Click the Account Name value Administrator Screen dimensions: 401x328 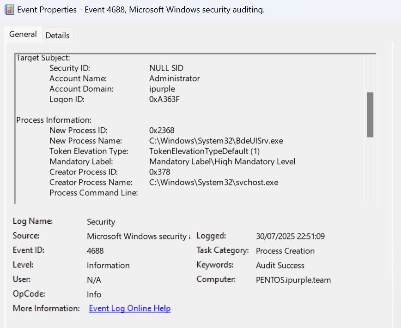[x=174, y=78]
